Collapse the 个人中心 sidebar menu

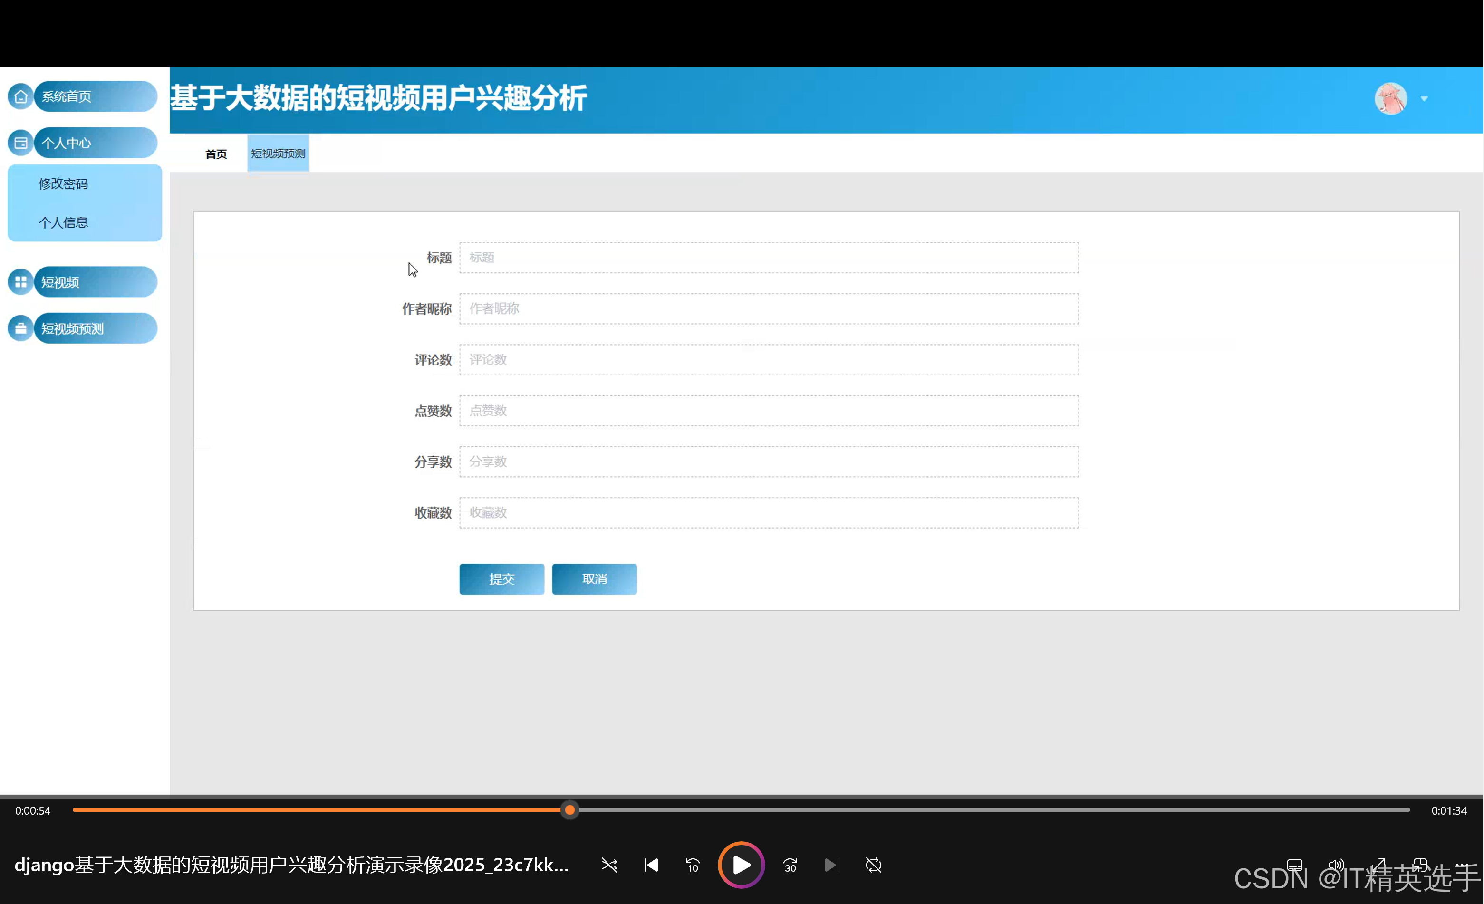tap(96, 143)
